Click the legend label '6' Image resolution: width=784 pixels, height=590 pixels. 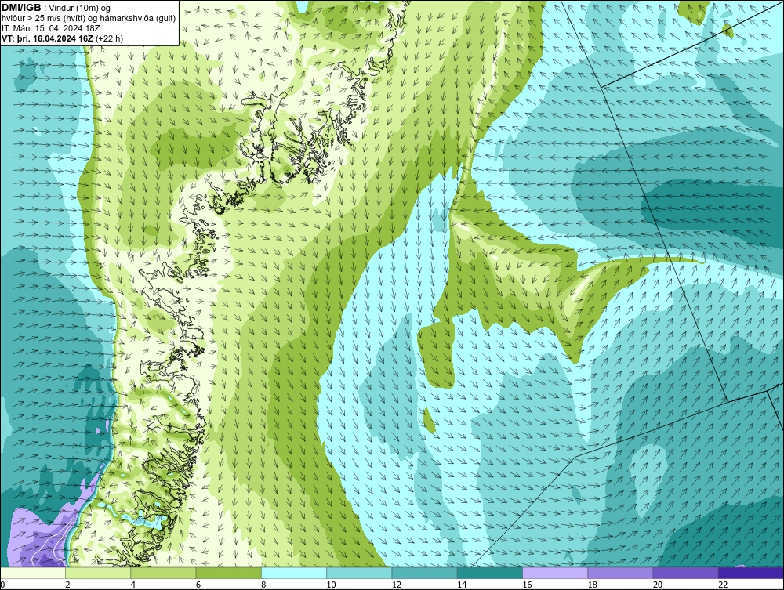click(x=198, y=585)
